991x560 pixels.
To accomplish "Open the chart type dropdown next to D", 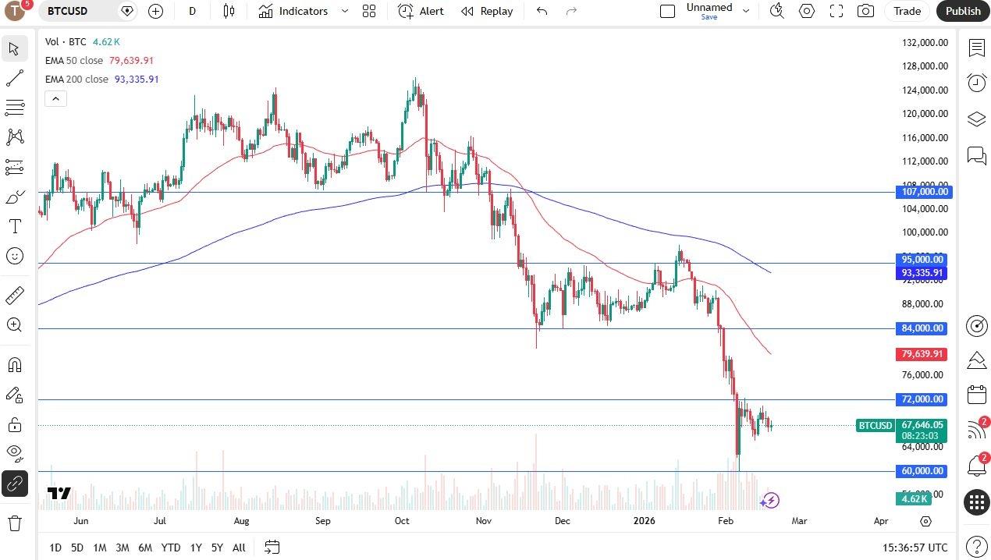I will pyautogui.click(x=229, y=11).
